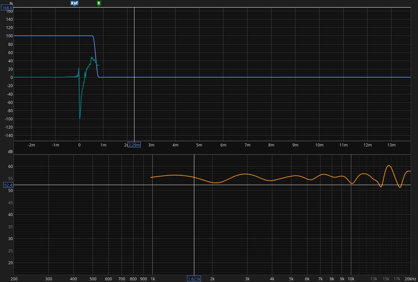The height and width of the screenshot is (282, 418).
Task: Click the 45 dB axis label
Action: point(11,203)
